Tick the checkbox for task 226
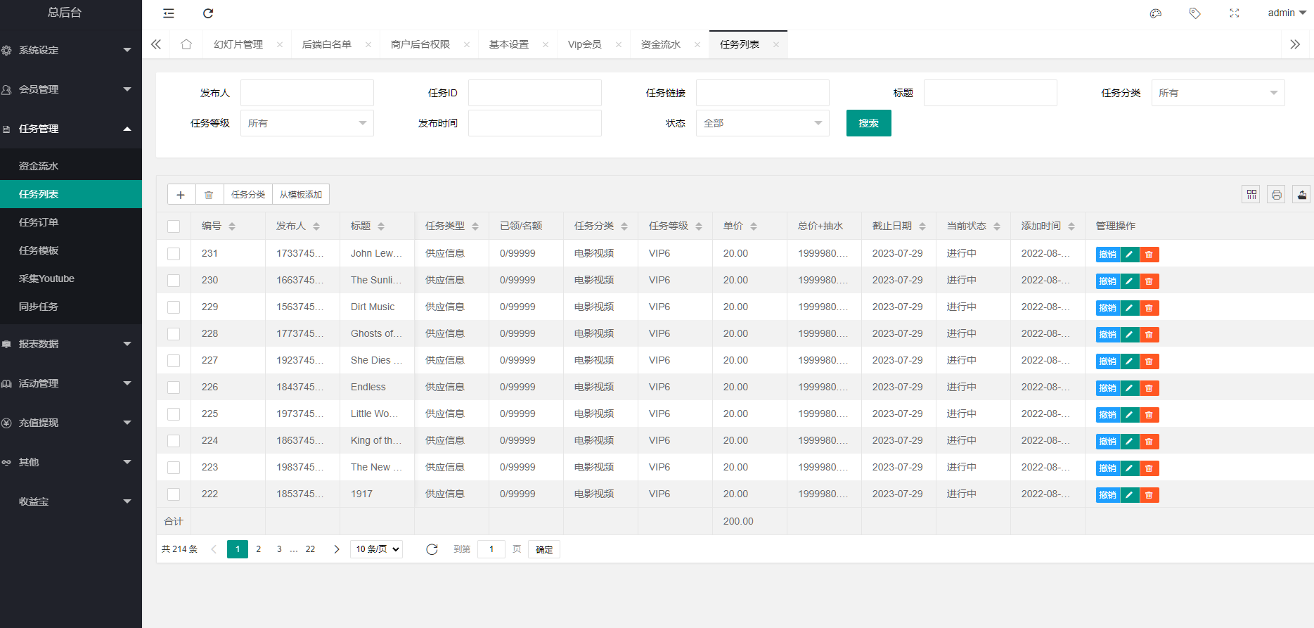The height and width of the screenshot is (628, 1314). click(x=174, y=387)
